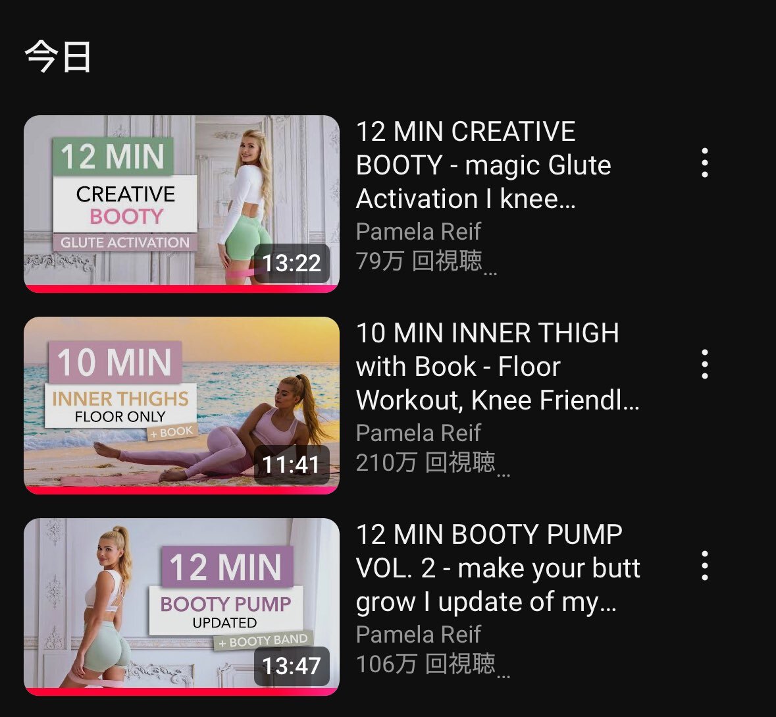The image size is (776, 717).
Task: Click the 13:47 duration badge
Action: tap(292, 666)
